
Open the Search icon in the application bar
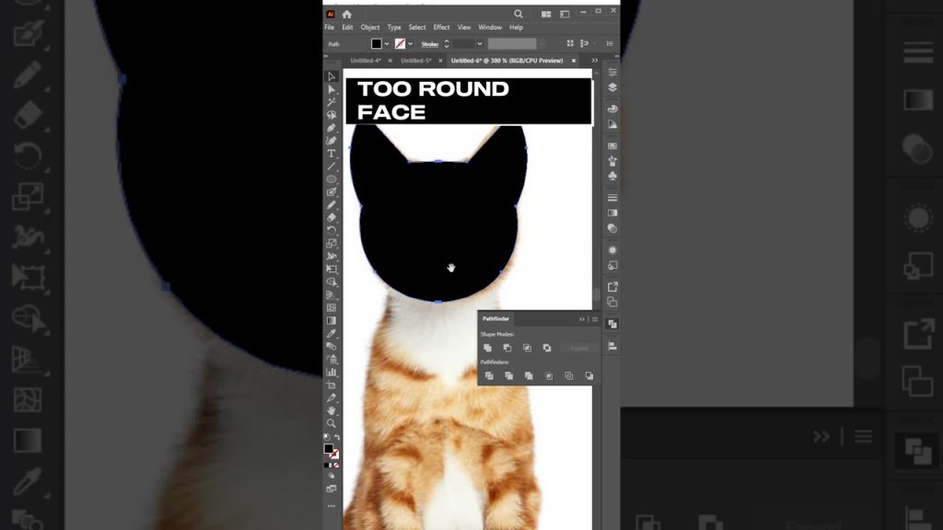click(518, 15)
